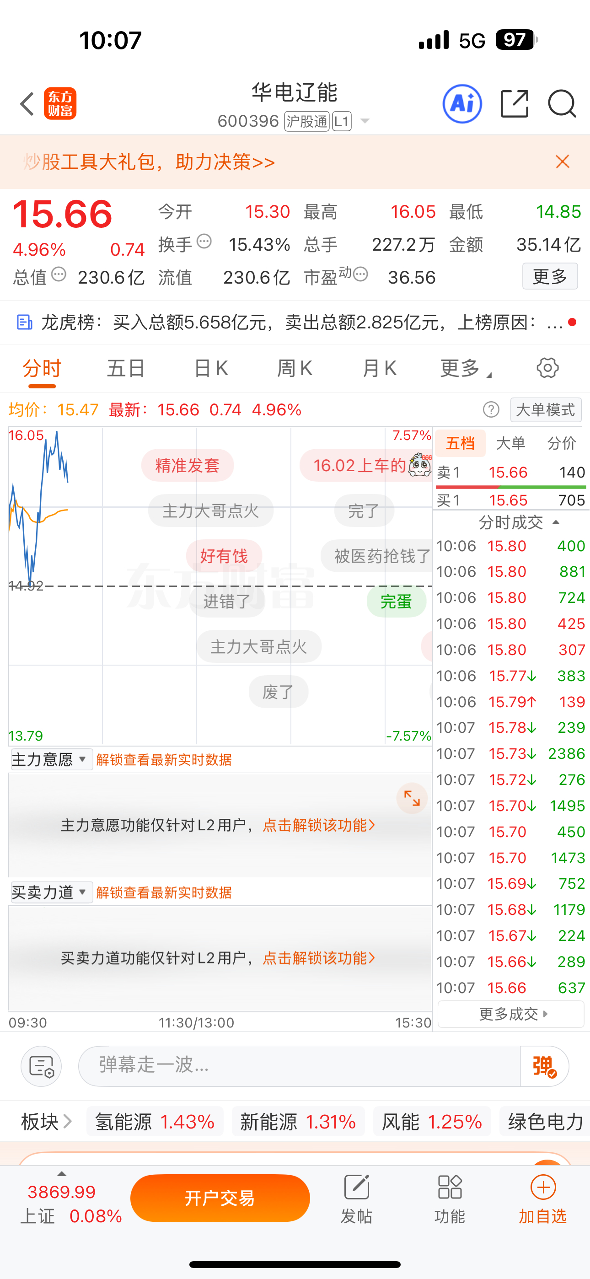
Task: Expand the stock code L1 dropdown arrow
Action: point(365,121)
